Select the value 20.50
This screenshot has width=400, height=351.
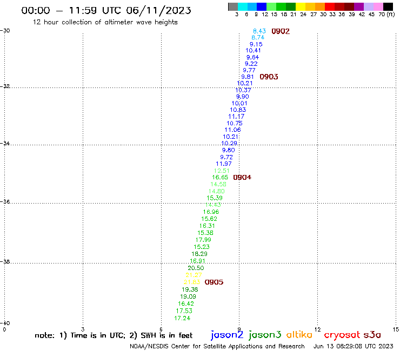coord(196,268)
